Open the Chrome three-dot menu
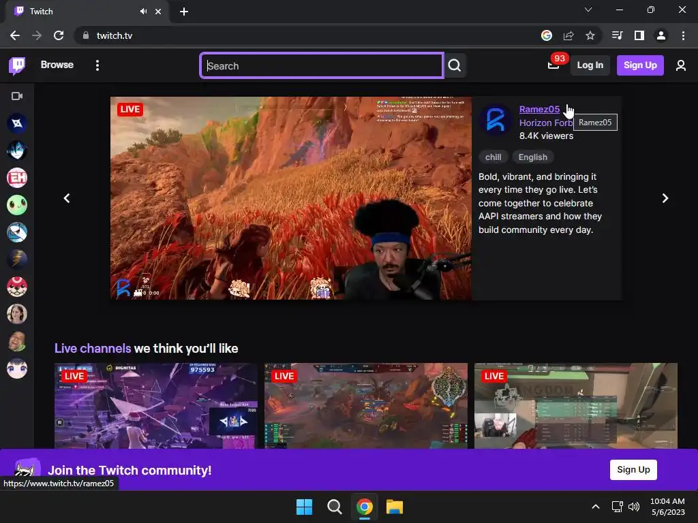Viewport: 698px width, 523px height. coord(683,35)
